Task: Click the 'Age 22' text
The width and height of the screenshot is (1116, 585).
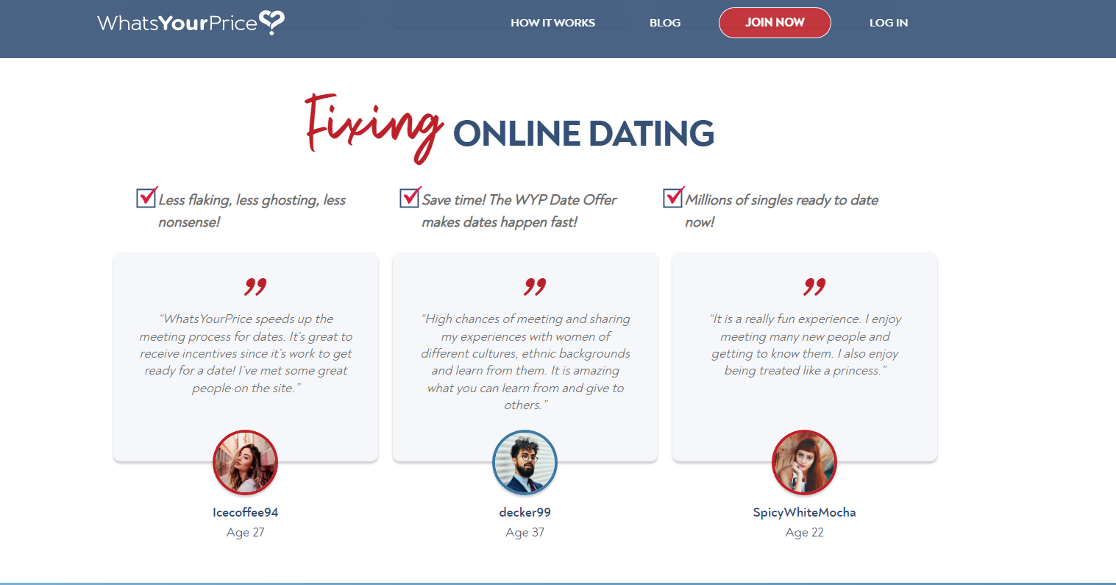Action: (804, 533)
